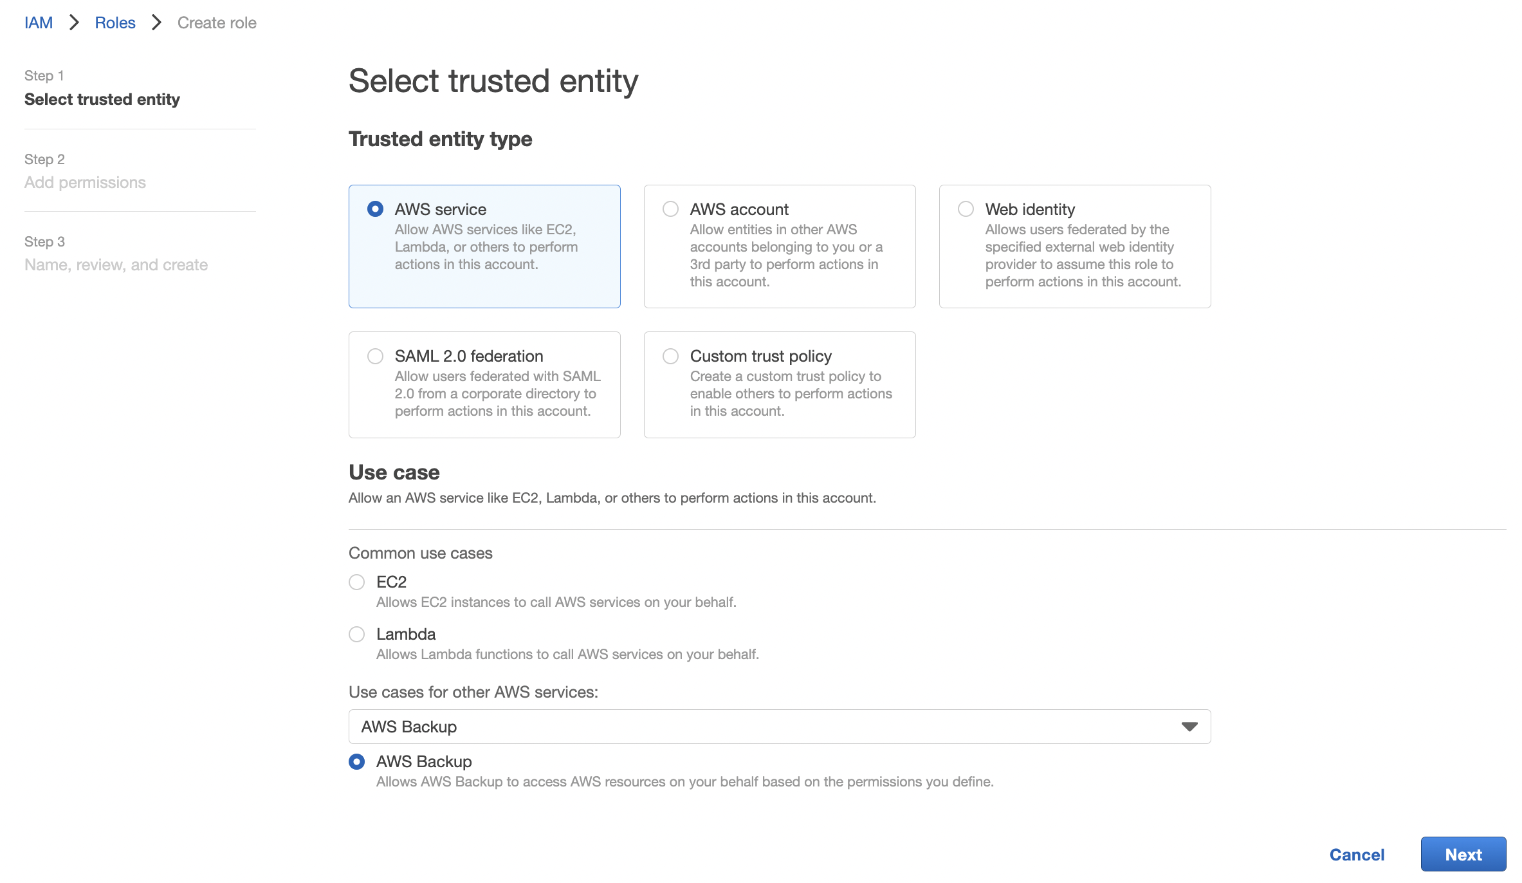Select the AWS Backup use case radio

coord(356,762)
